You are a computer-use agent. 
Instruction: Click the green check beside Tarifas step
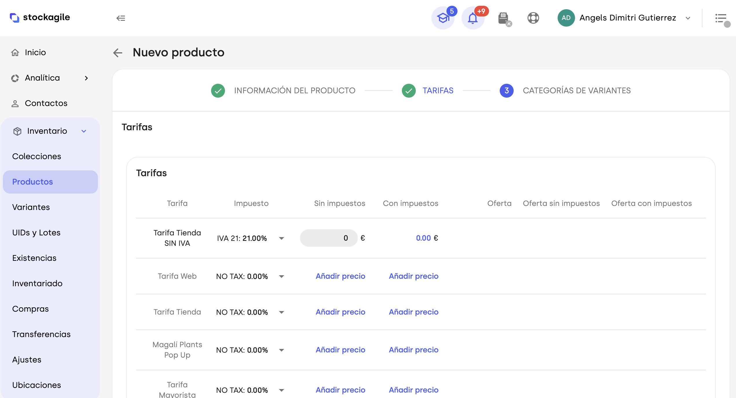point(409,91)
